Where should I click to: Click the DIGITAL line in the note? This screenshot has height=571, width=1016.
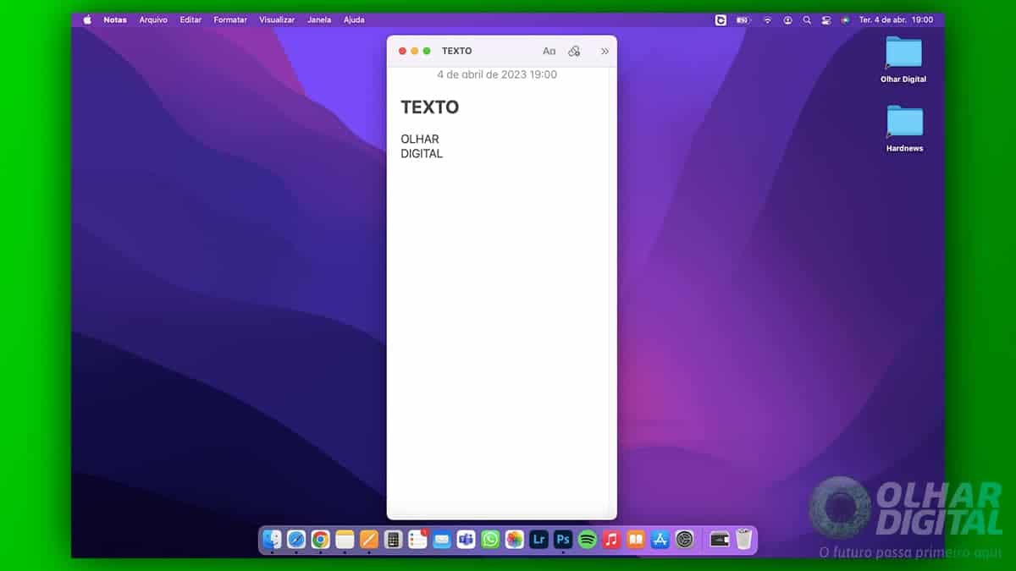click(422, 153)
